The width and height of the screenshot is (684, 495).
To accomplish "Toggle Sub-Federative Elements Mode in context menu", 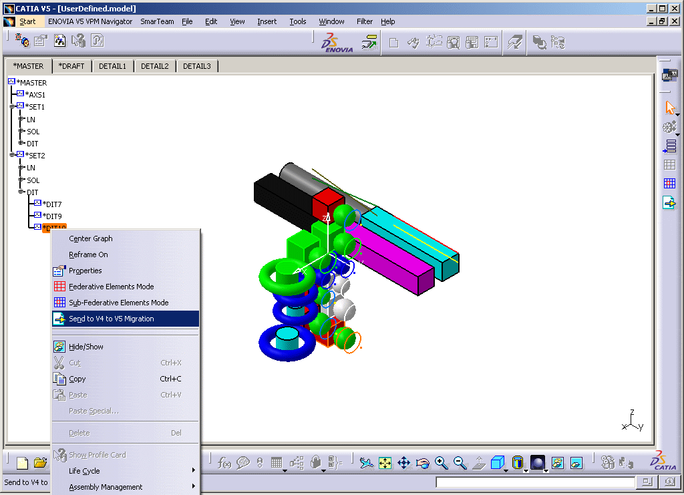I will [x=118, y=303].
